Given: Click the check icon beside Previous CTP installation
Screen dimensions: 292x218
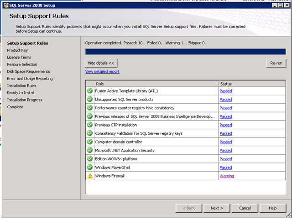Looking at the screenshot, I should pos(90,125).
